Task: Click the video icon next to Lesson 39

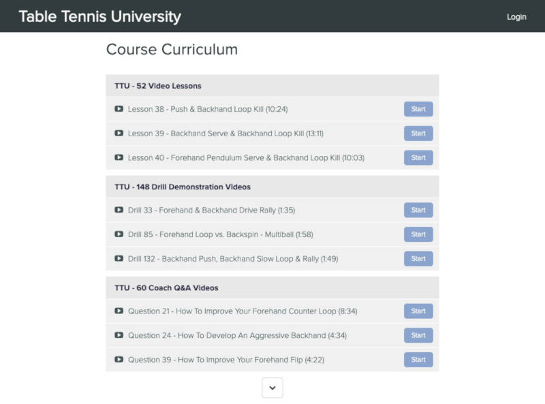Action: 120,133
